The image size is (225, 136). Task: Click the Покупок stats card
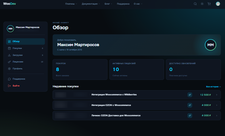click(x=80, y=70)
